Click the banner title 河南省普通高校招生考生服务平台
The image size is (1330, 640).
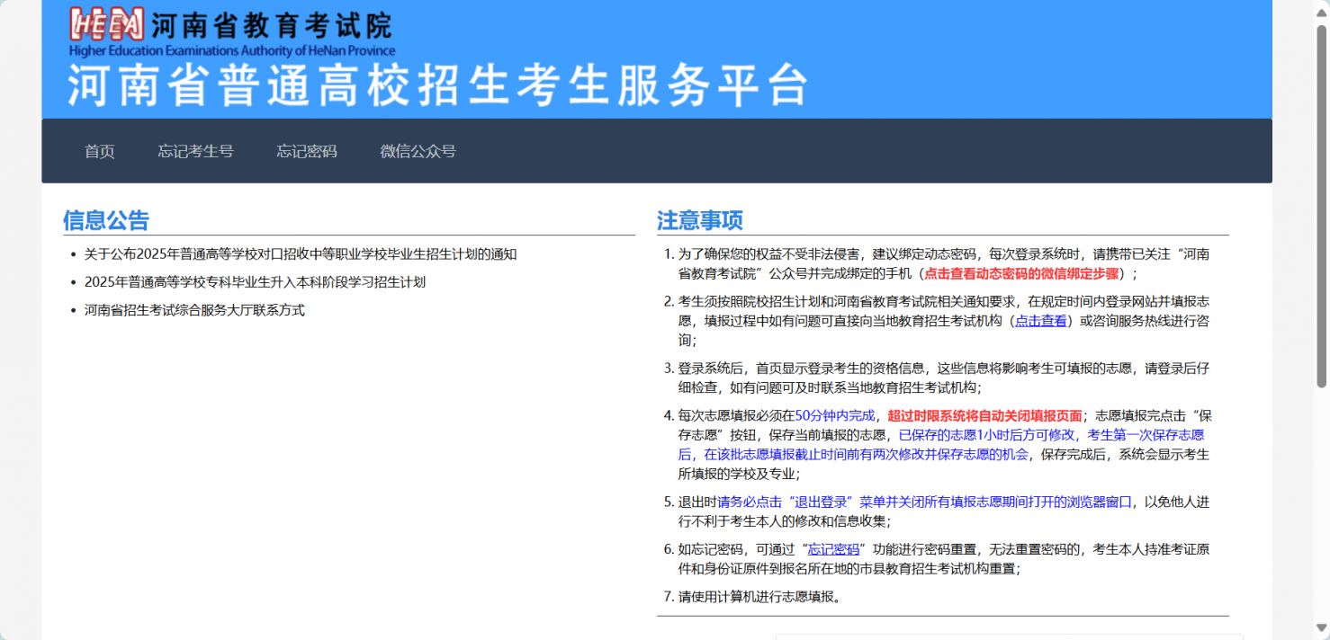438,84
